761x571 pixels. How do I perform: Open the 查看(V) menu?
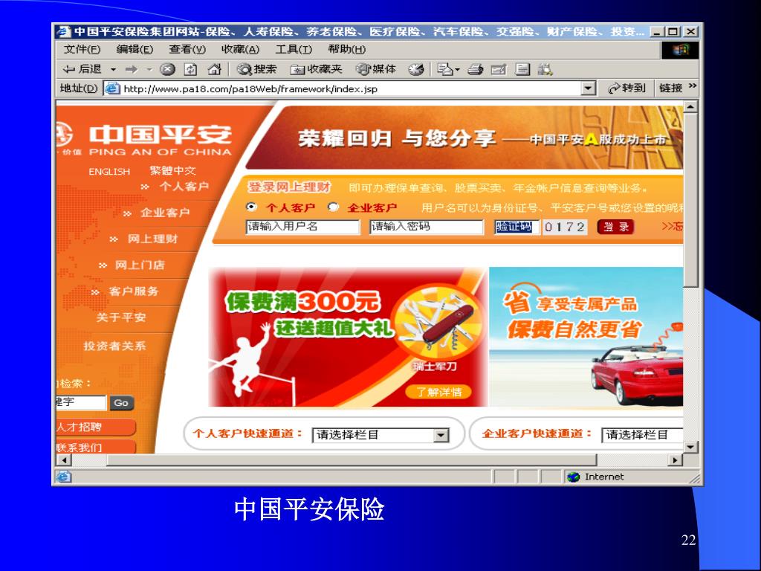tap(187, 50)
